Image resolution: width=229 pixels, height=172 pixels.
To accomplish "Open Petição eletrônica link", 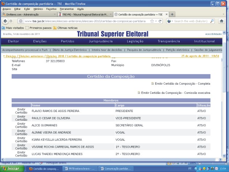I will click(x=178, y=50).
